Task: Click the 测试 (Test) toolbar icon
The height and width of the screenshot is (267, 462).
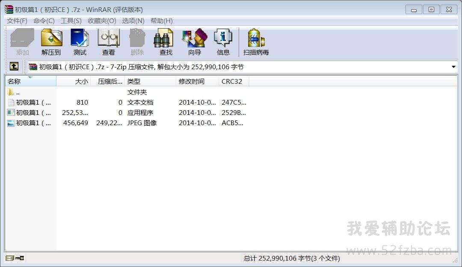Action: (80, 38)
